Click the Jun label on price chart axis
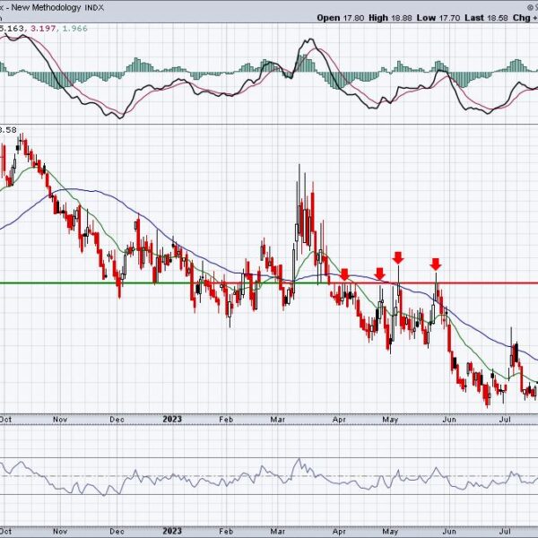 [x=449, y=420]
